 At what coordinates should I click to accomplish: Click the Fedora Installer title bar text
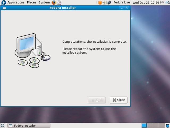(63, 8)
